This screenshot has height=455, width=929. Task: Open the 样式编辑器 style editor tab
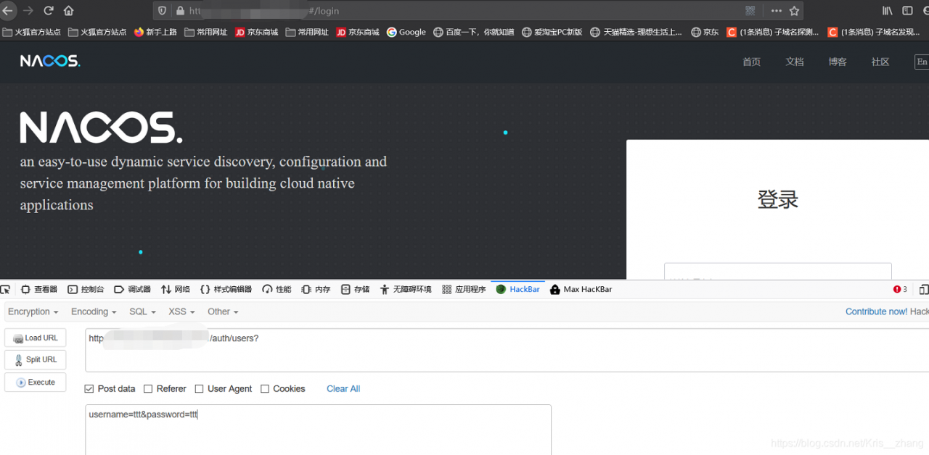pos(226,289)
